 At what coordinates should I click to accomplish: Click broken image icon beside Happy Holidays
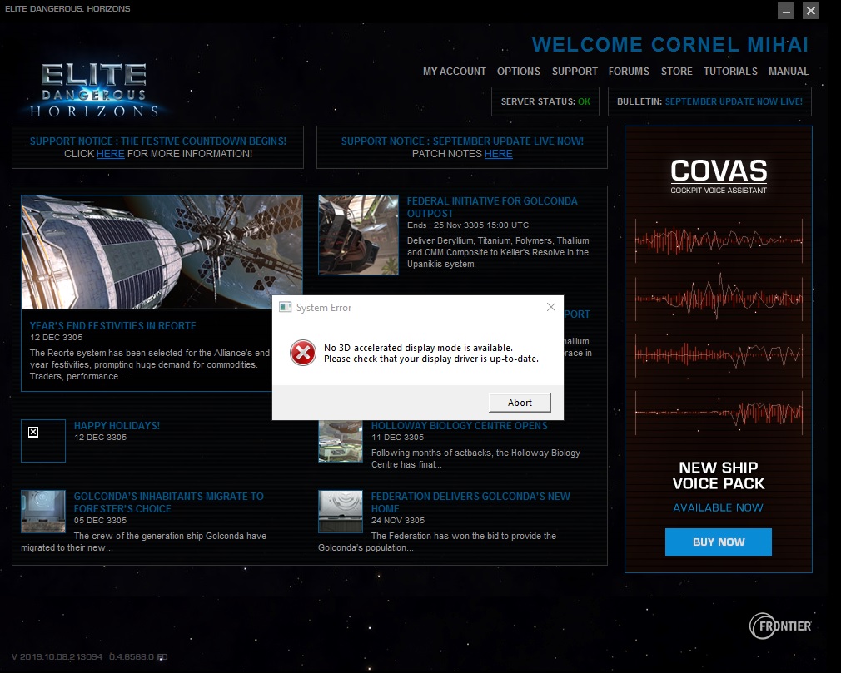33,432
